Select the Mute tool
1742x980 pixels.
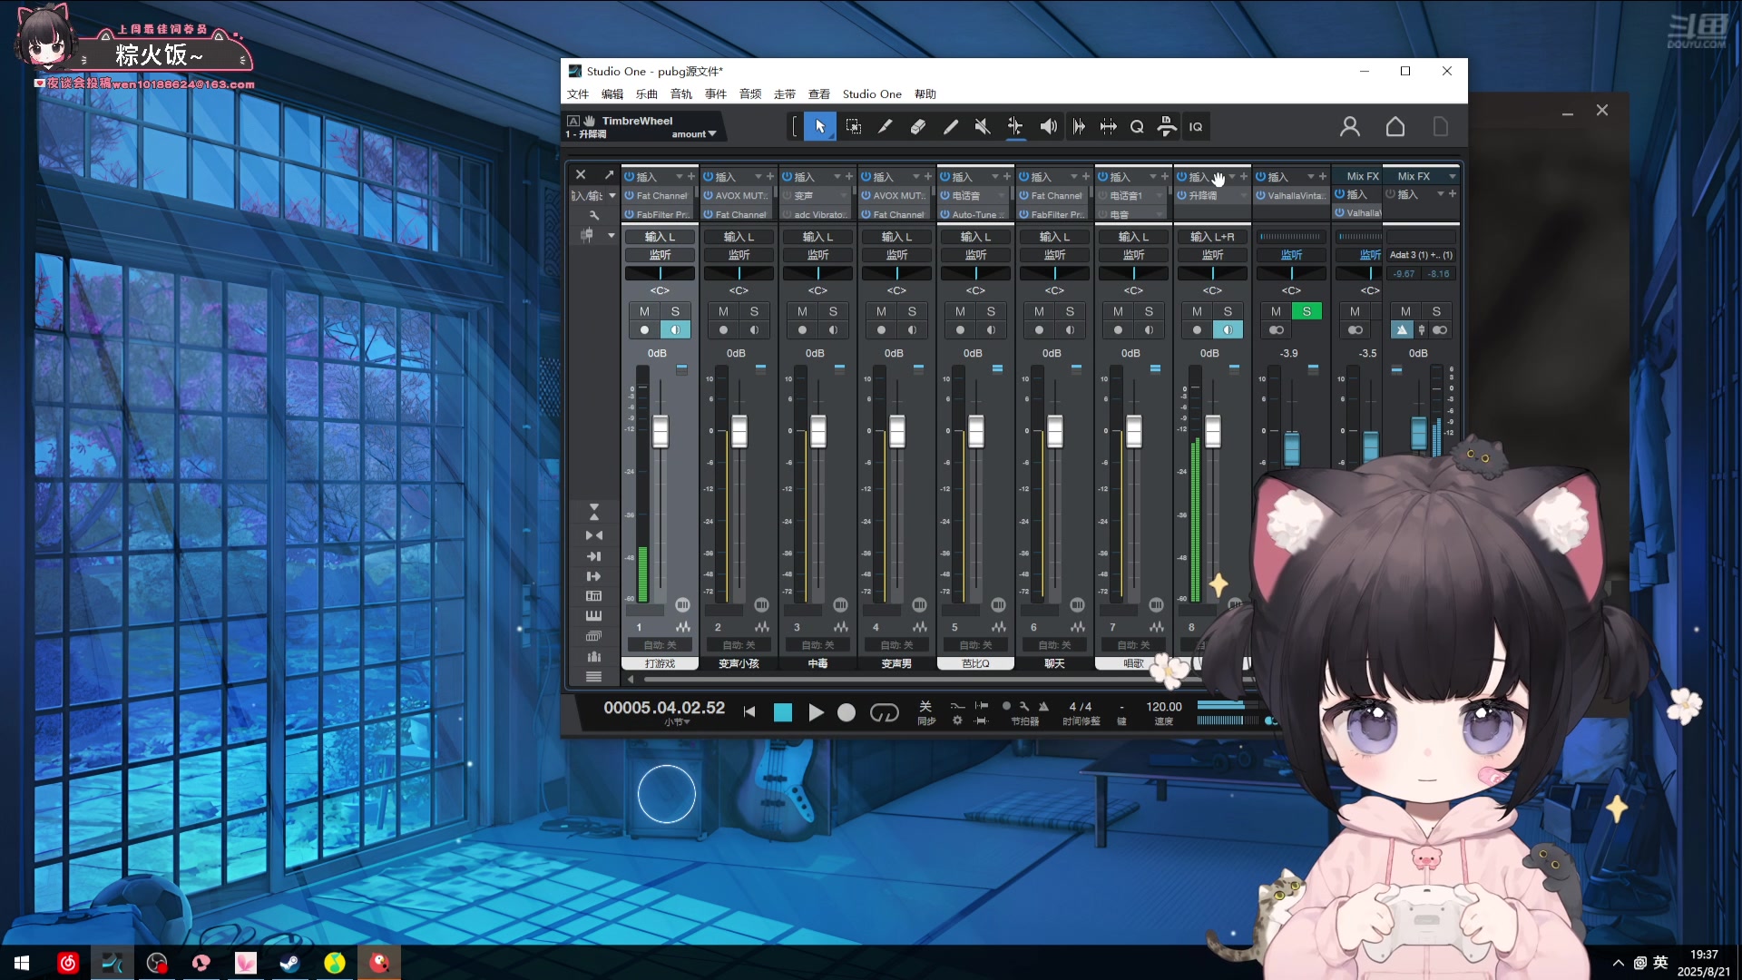pos(982,127)
